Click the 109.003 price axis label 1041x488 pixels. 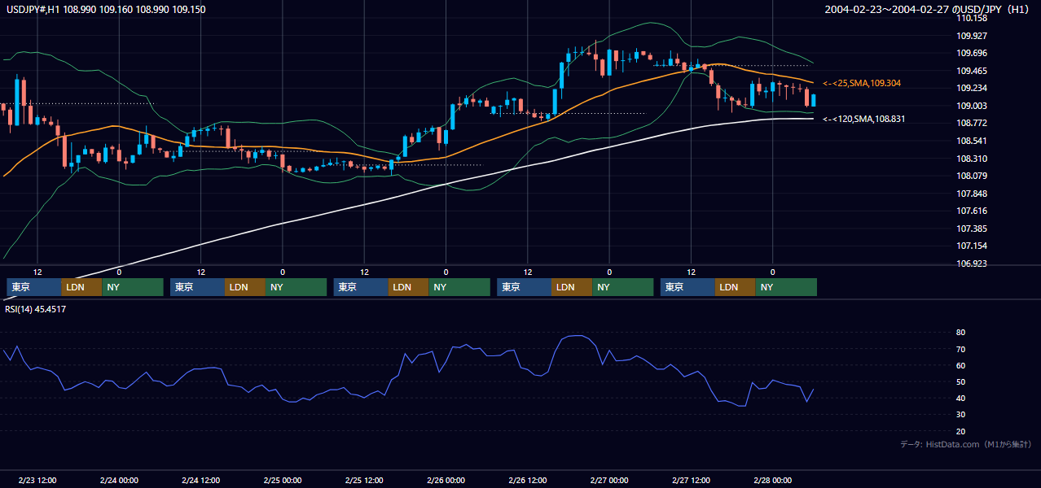pyautogui.click(x=972, y=106)
